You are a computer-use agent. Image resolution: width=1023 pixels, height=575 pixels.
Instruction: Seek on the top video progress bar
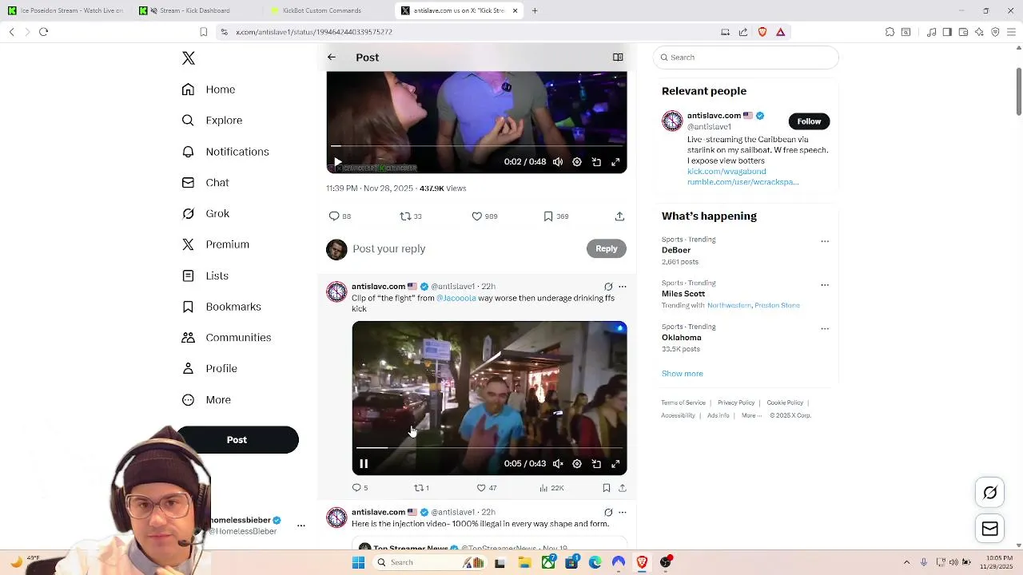point(476,146)
